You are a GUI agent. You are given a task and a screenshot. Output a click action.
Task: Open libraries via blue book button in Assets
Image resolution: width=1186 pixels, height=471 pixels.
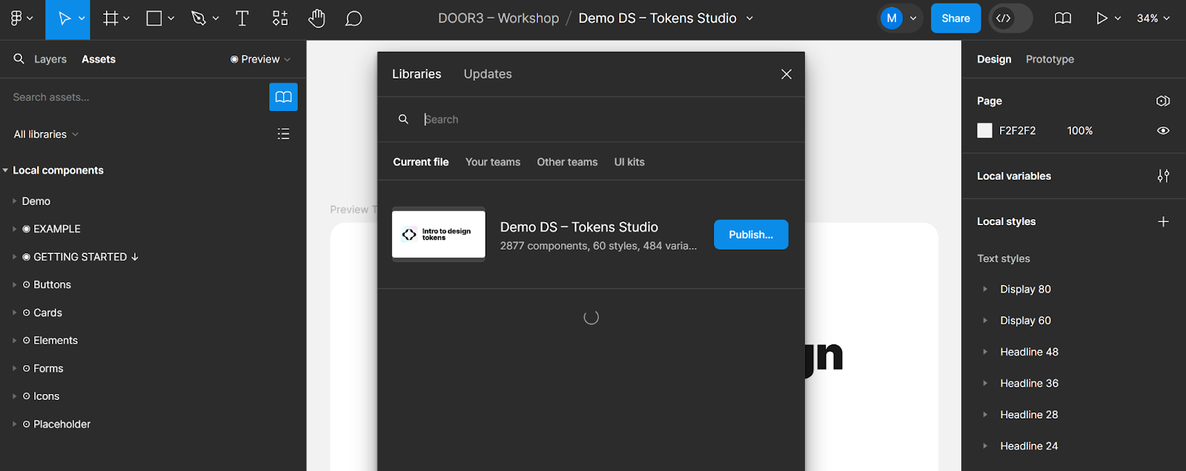pyautogui.click(x=283, y=97)
